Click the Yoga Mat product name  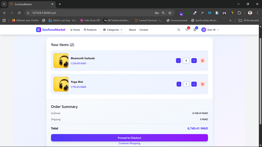(x=77, y=82)
